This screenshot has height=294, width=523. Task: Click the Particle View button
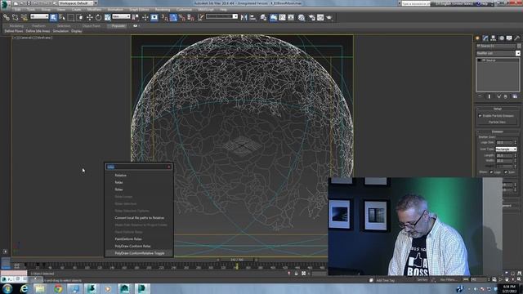497,122
